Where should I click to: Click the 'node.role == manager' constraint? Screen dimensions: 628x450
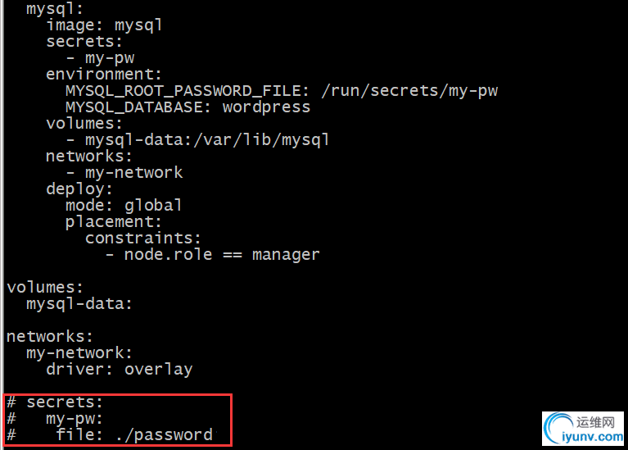click(x=222, y=255)
